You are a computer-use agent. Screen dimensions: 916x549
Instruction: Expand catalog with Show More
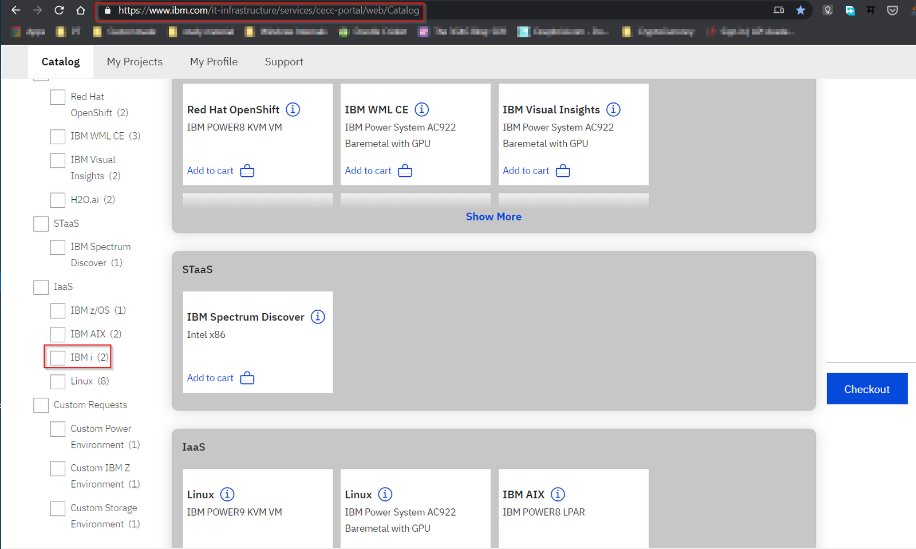493,216
